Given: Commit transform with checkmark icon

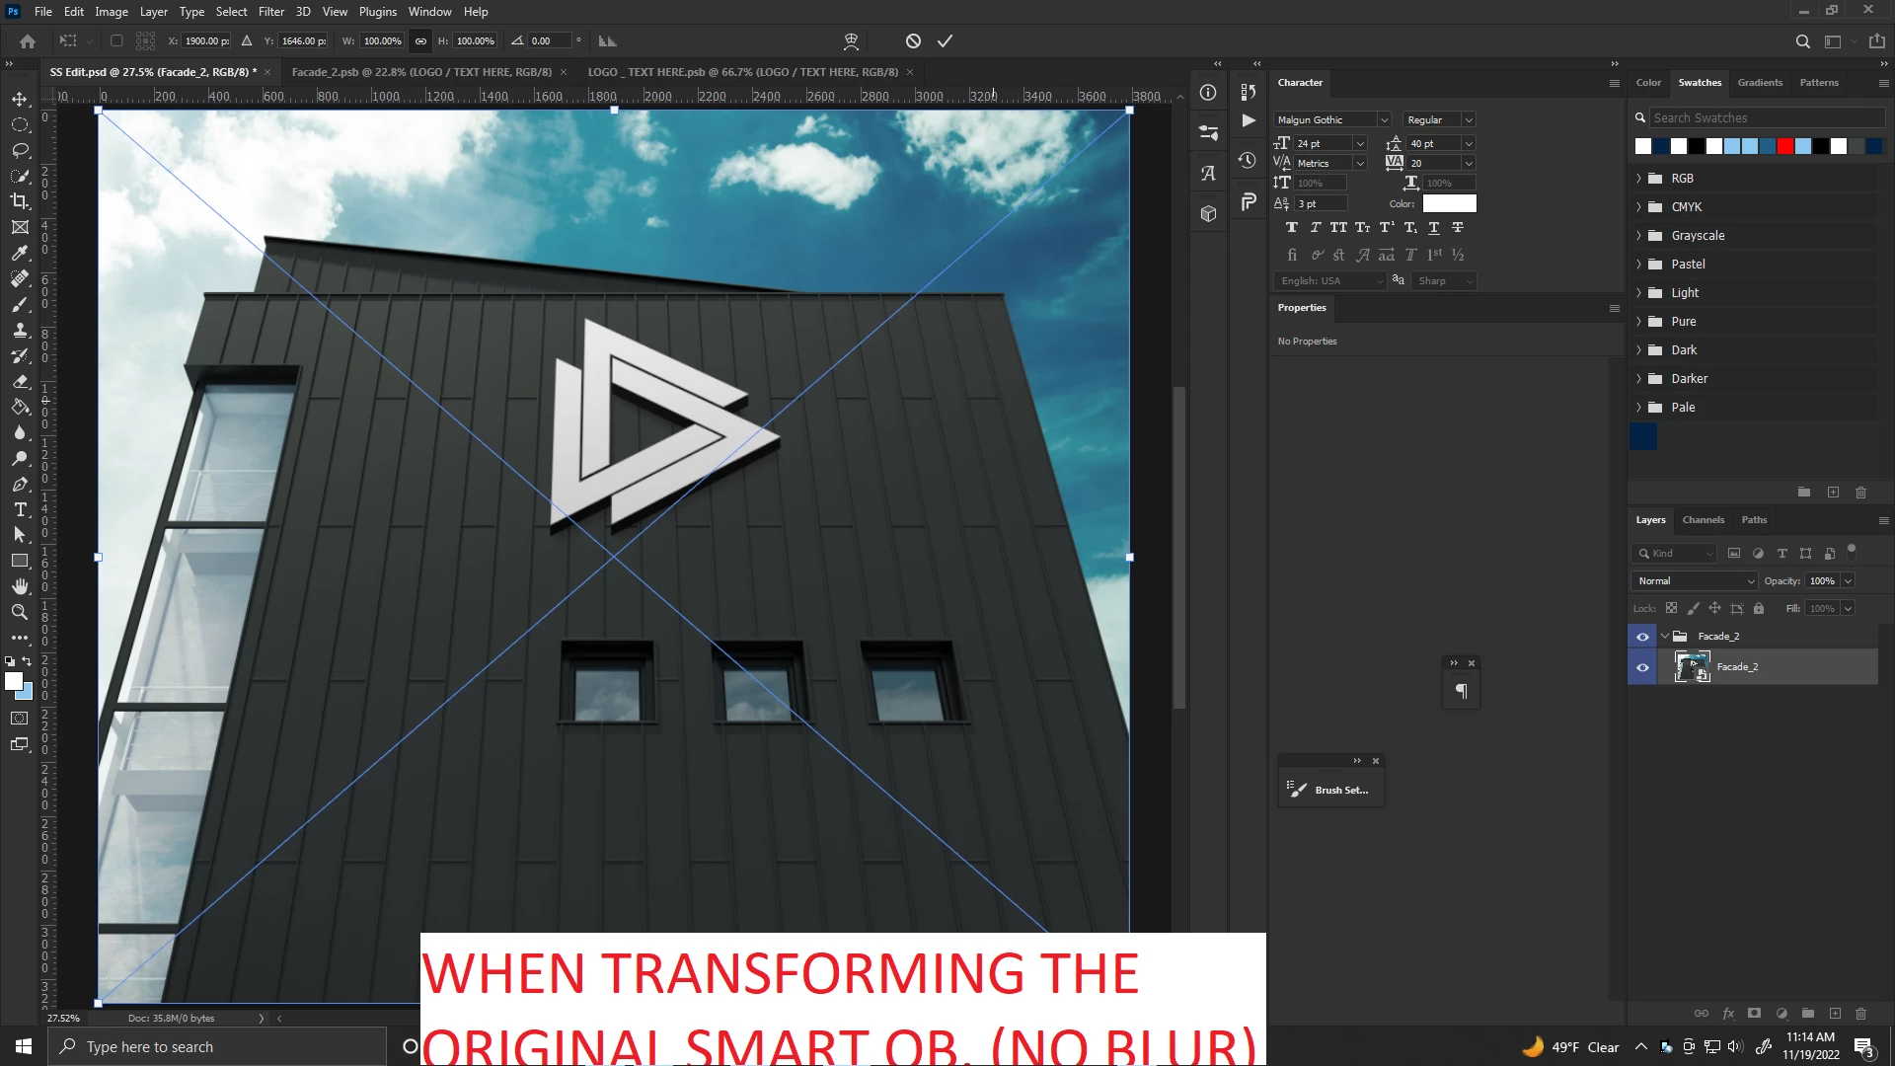Looking at the screenshot, I should pyautogui.click(x=945, y=40).
